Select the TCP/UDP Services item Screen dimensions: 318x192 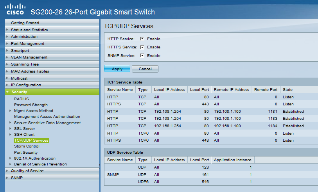pyautogui.click(x=31, y=140)
